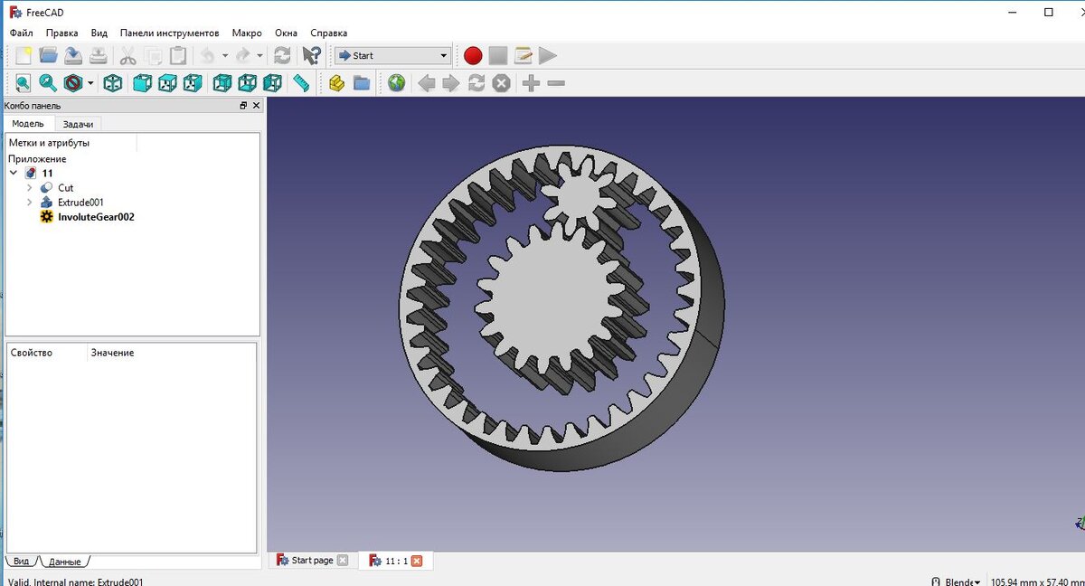
Task: Expand the Extrude001 tree node
Action: pyautogui.click(x=30, y=203)
